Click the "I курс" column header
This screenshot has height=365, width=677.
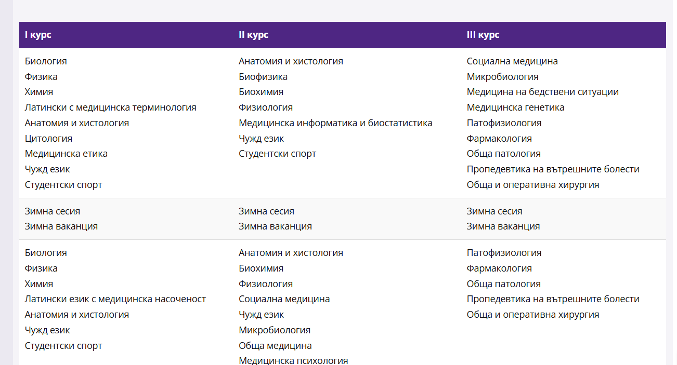38,35
